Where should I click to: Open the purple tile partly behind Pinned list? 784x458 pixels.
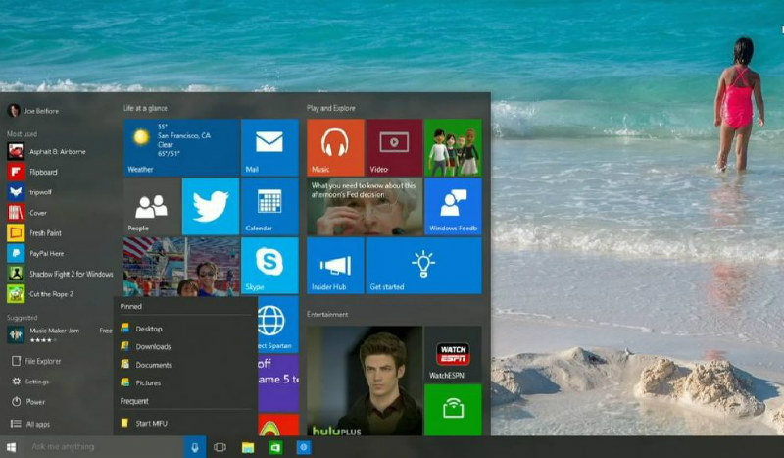coord(278,382)
